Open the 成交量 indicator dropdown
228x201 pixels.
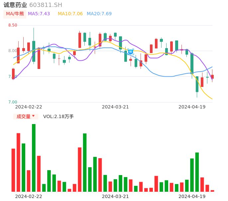tap(26, 116)
